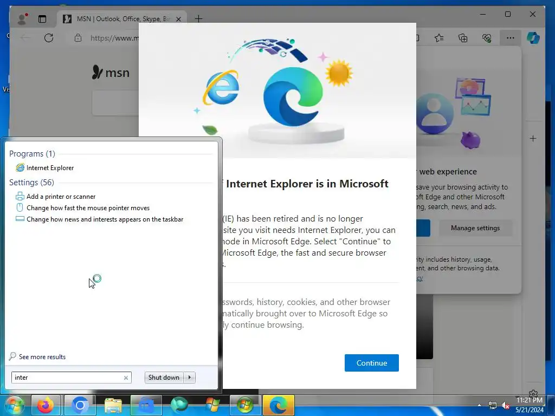
Task: Open the teal bird taskbar icon
Action: tap(179, 405)
